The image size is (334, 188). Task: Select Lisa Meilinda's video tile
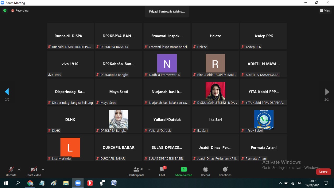(70, 147)
